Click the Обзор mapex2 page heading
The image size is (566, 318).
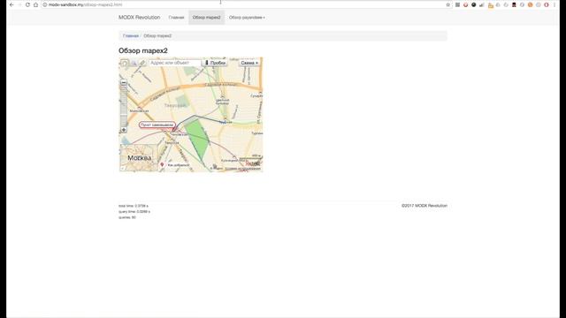143,51
